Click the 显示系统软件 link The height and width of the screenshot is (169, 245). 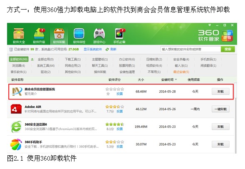point(93,50)
